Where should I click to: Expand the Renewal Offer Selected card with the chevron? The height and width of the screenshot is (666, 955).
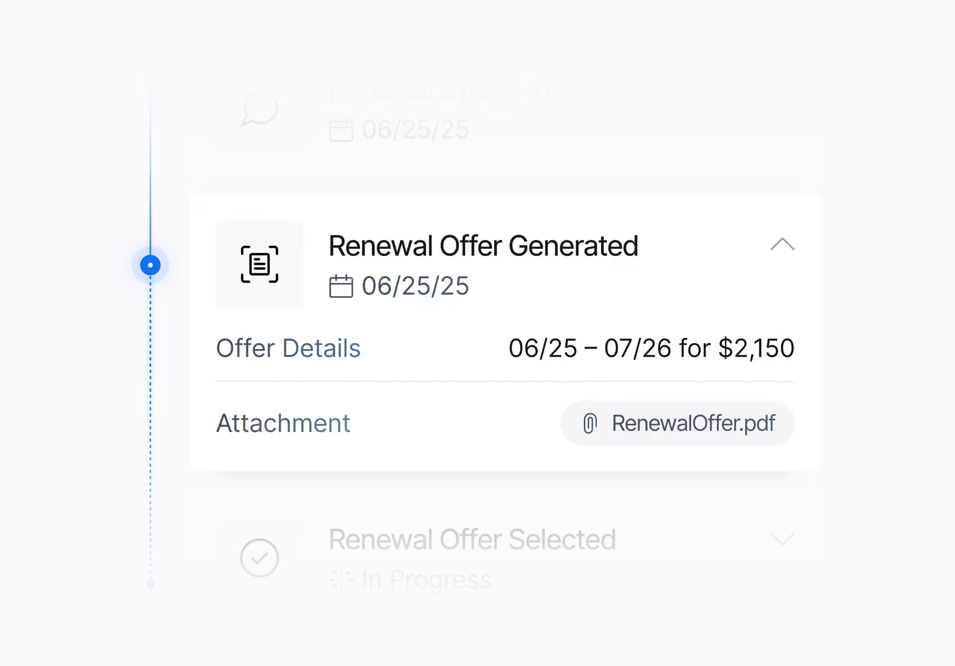click(x=782, y=539)
